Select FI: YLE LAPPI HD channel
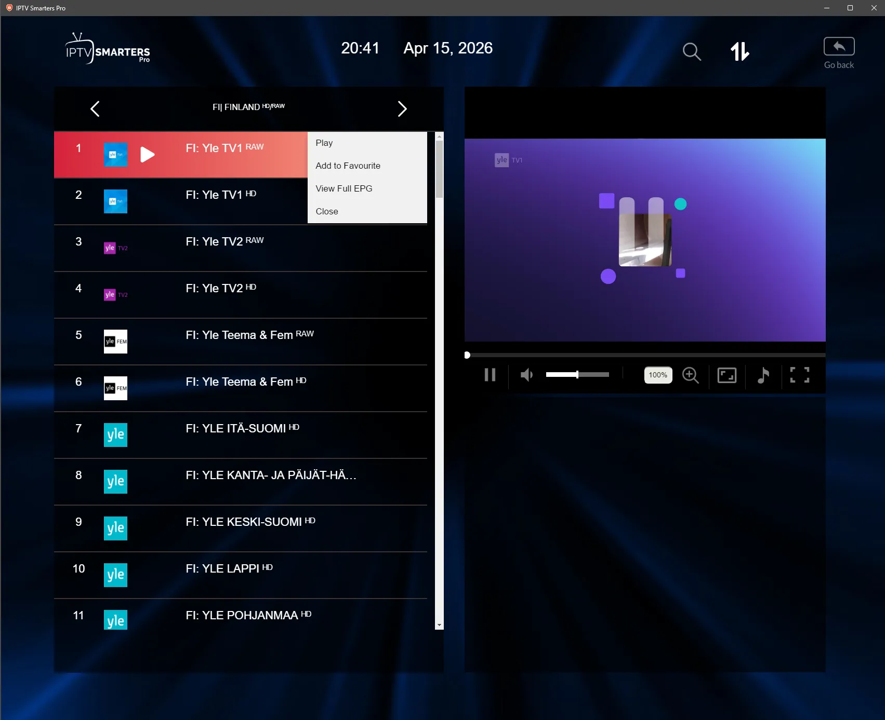 (x=241, y=575)
